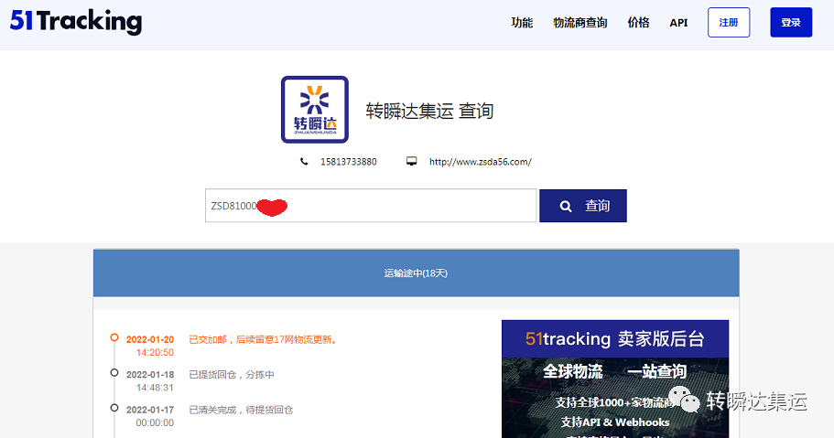Image resolution: width=834 pixels, height=438 pixels.
Task: Click the 转瞬达集运 查询 page heading
Action: tap(429, 111)
